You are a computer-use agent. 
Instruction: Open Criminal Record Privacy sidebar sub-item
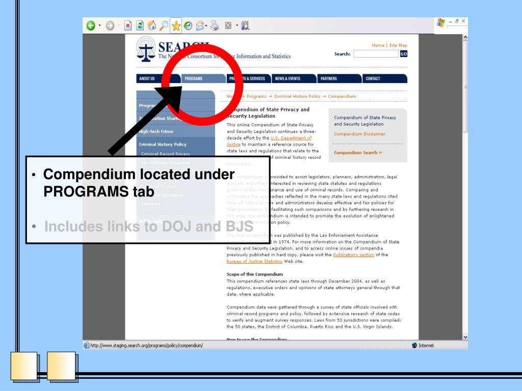(166, 154)
